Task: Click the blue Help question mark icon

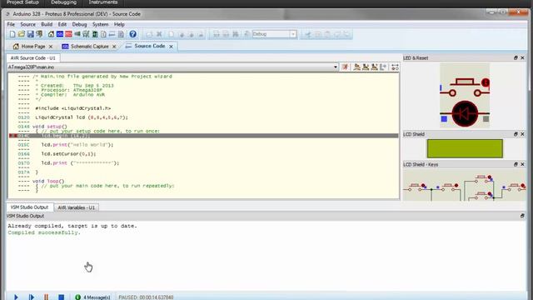Action: point(133,34)
